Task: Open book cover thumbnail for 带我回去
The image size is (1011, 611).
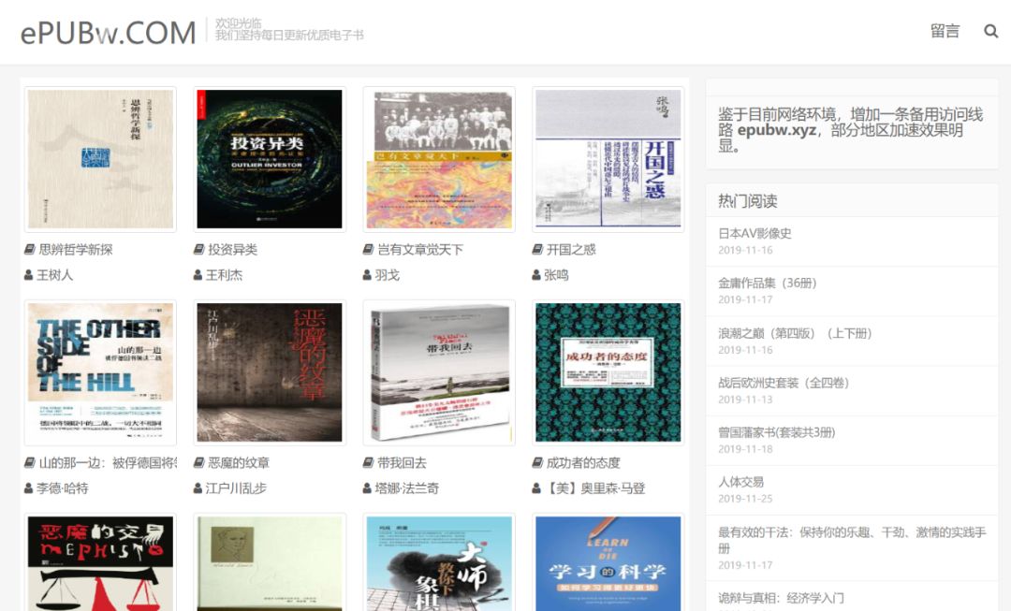Action: pos(439,371)
